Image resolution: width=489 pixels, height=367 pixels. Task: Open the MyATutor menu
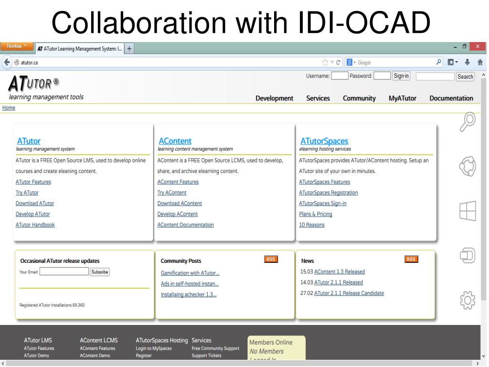click(402, 98)
